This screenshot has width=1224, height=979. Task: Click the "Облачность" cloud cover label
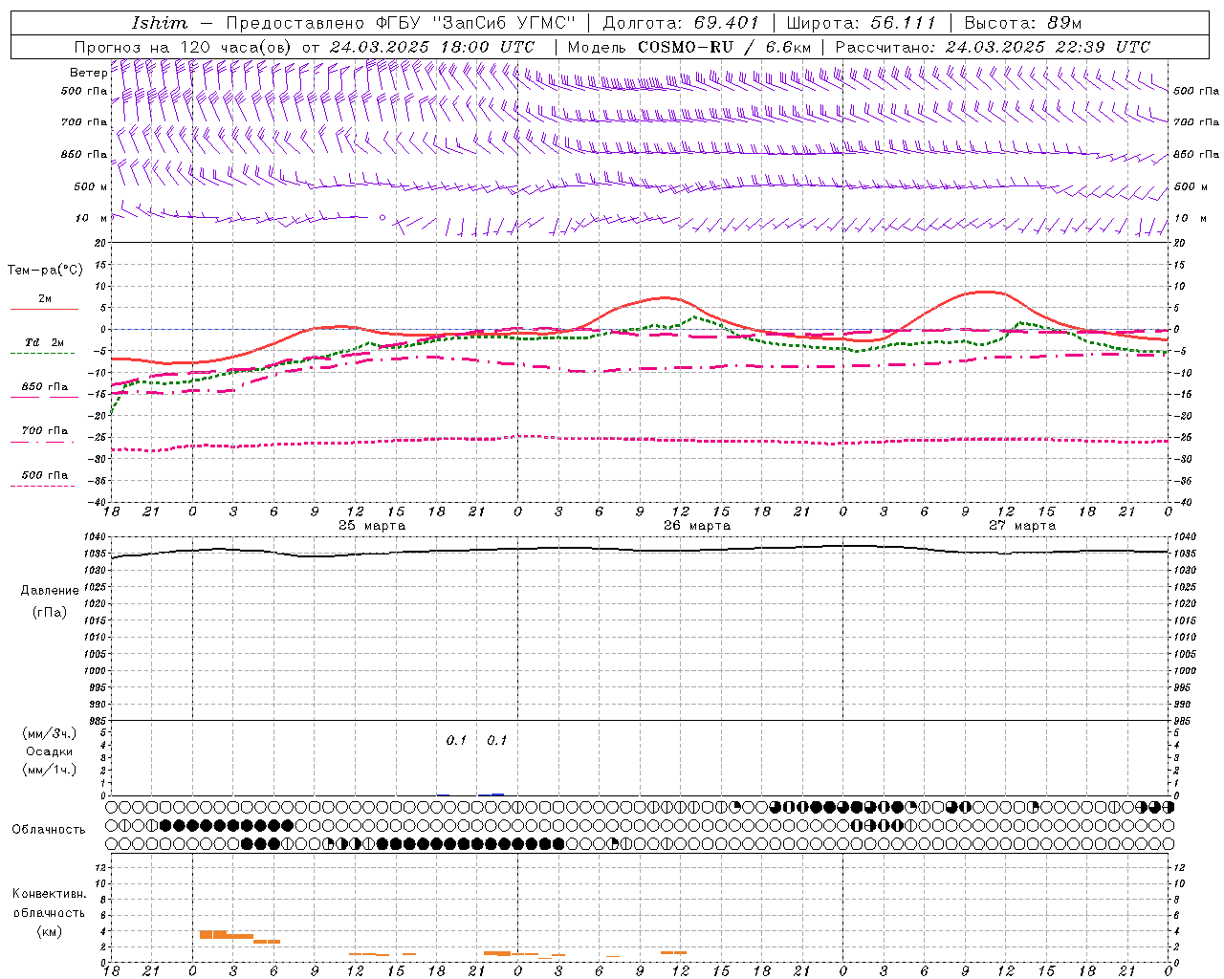coord(49,830)
